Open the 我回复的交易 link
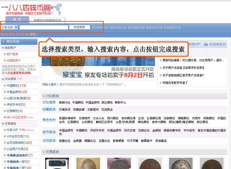 click(x=172, y=28)
